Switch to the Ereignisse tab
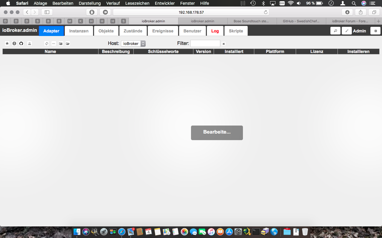 [163, 31]
